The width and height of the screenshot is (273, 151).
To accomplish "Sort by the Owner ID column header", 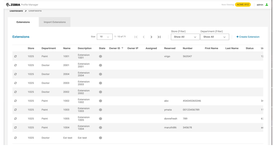I will point(114,48).
